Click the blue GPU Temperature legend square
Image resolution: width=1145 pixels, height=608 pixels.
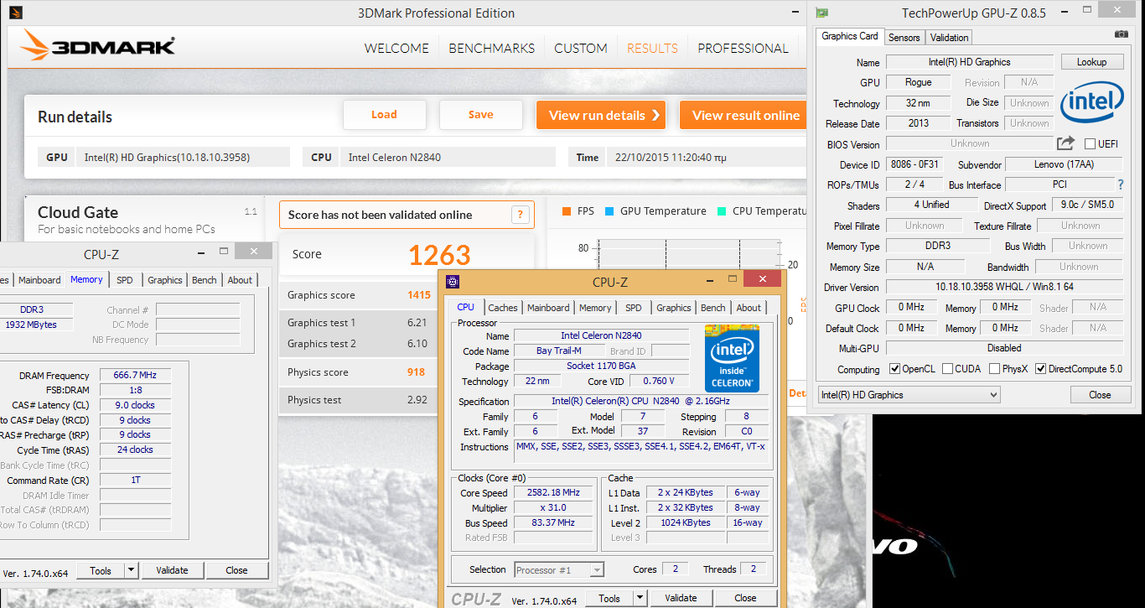point(609,211)
